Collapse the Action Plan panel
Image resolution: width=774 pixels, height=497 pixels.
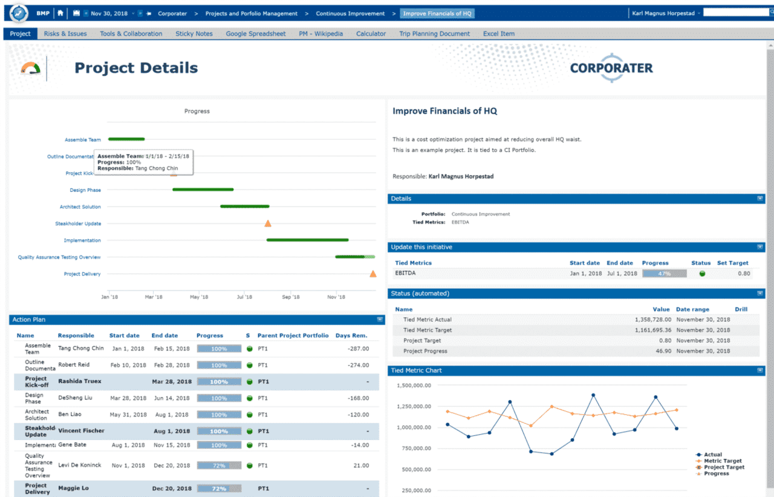coord(380,320)
